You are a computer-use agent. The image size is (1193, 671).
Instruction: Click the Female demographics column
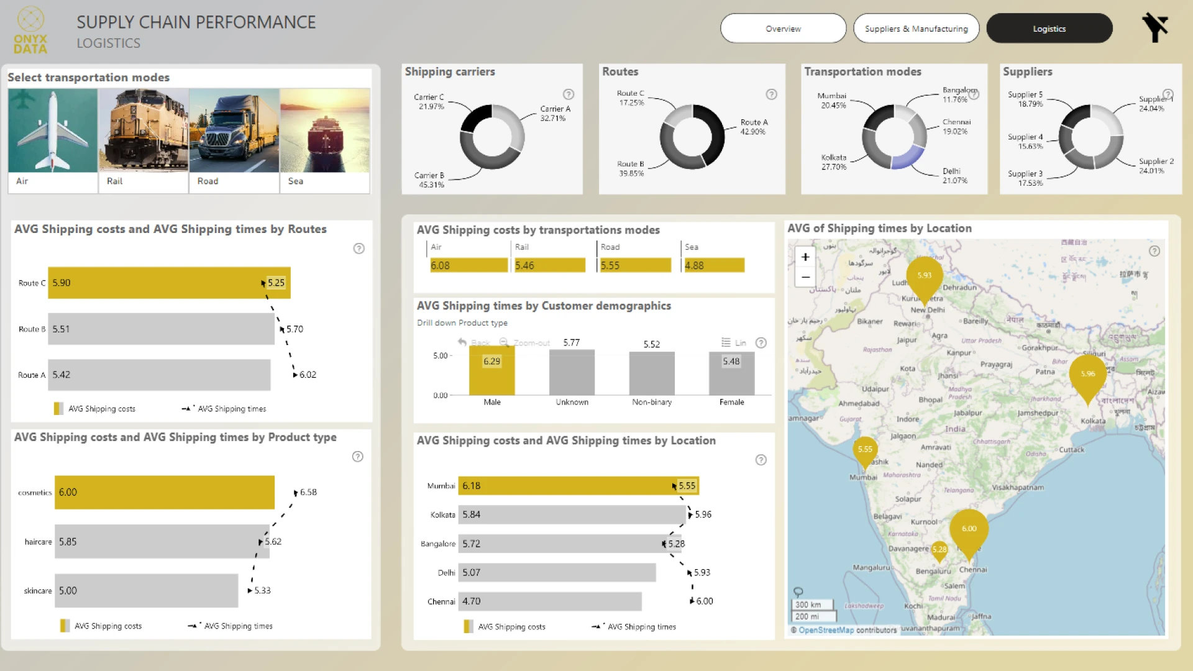click(731, 374)
